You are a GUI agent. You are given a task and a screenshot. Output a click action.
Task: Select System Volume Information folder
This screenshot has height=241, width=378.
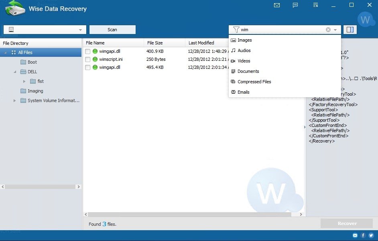point(53,100)
